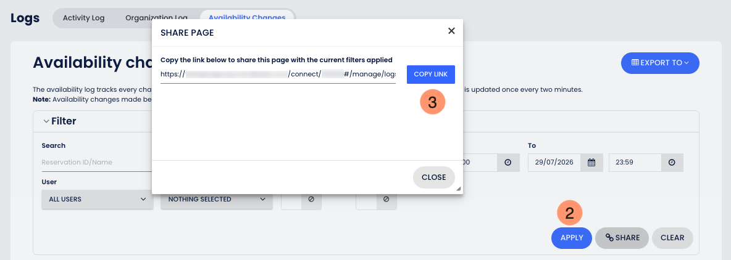The height and width of the screenshot is (260, 731).
Task: Click the Reservation ID/Name search field
Action: click(96, 162)
